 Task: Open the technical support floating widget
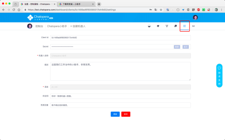pos(219,75)
